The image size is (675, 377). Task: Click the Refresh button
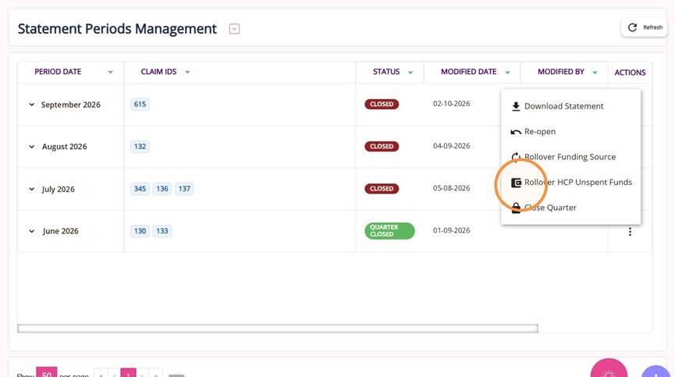pos(644,27)
